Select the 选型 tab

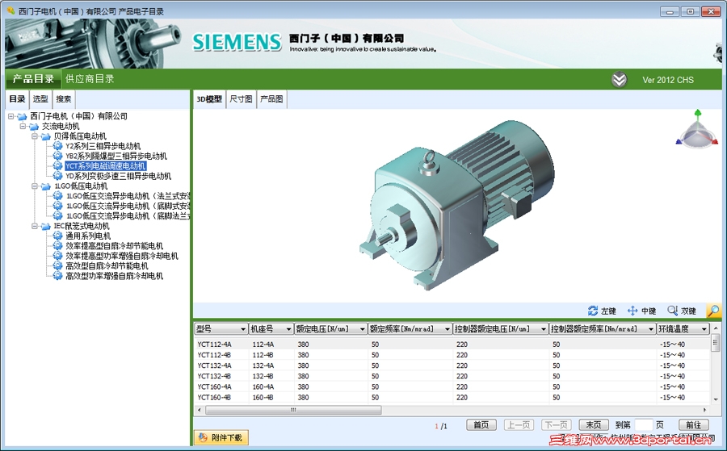[x=40, y=99]
